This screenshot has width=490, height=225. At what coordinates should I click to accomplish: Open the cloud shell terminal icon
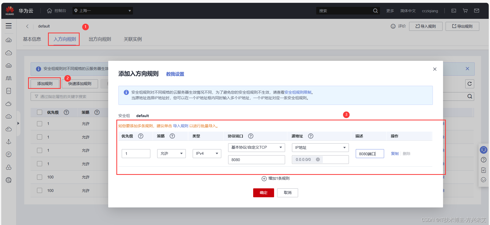[454, 11]
